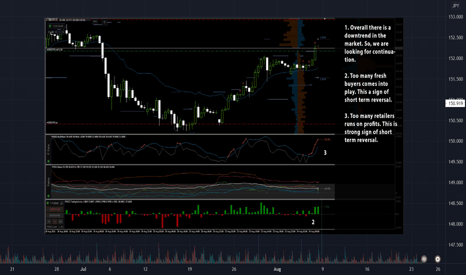The height and width of the screenshot is (275, 466).
Task: Click the 21 date on time axis
Action: coord(12,269)
